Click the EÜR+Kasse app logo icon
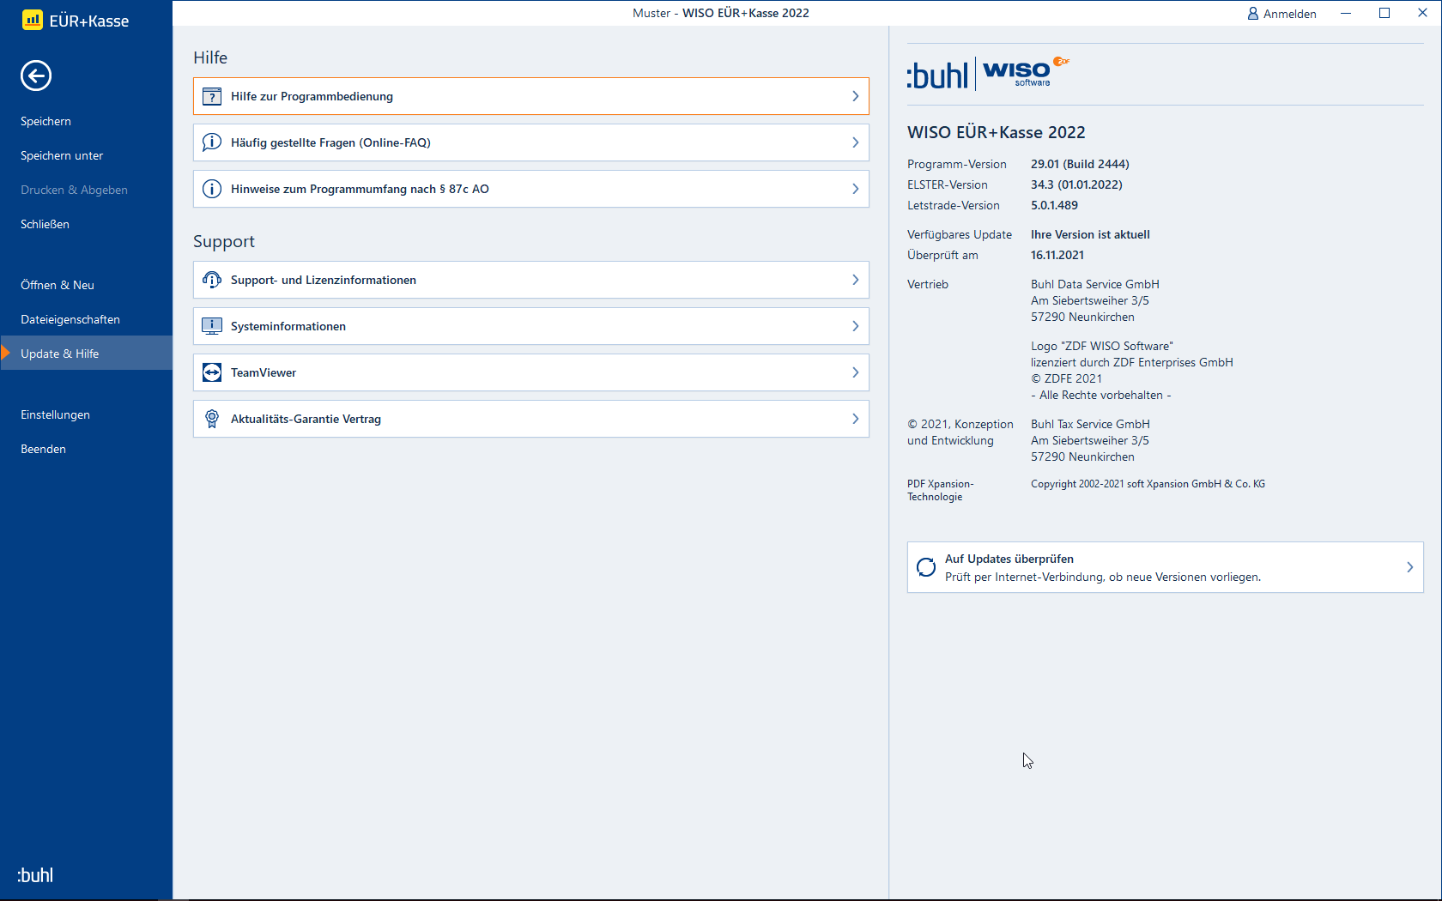The height and width of the screenshot is (901, 1442). coord(32,19)
